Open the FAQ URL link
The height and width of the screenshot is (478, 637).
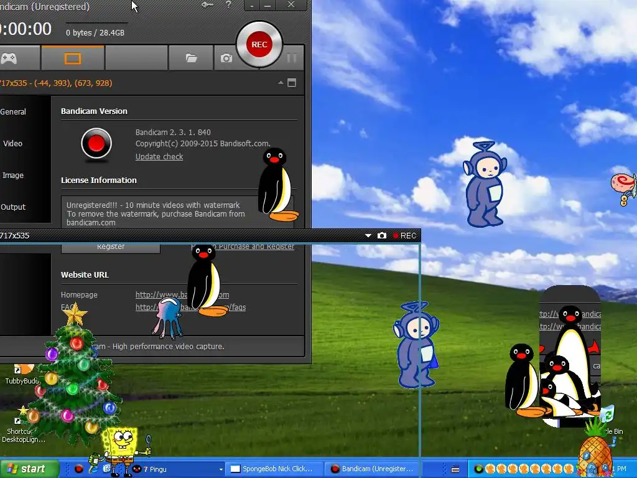click(146, 307)
